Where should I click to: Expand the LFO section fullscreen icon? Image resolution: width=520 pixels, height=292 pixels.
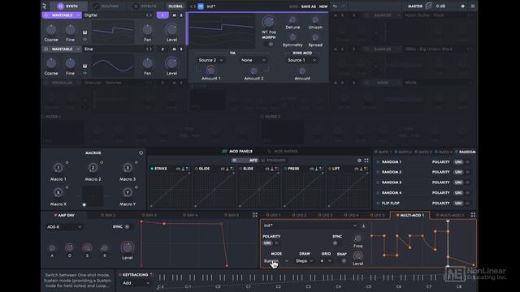[x=473, y=215]
